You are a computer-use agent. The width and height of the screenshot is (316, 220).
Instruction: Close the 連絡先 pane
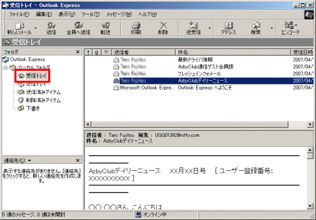pyautogui.click(x=78, y=160)
